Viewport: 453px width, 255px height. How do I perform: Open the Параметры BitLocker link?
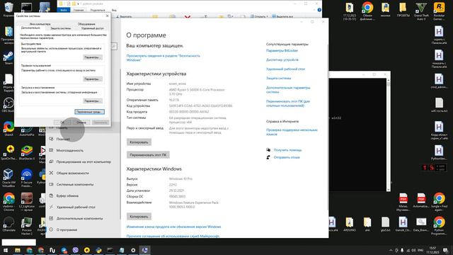click(x=282, y=50)
